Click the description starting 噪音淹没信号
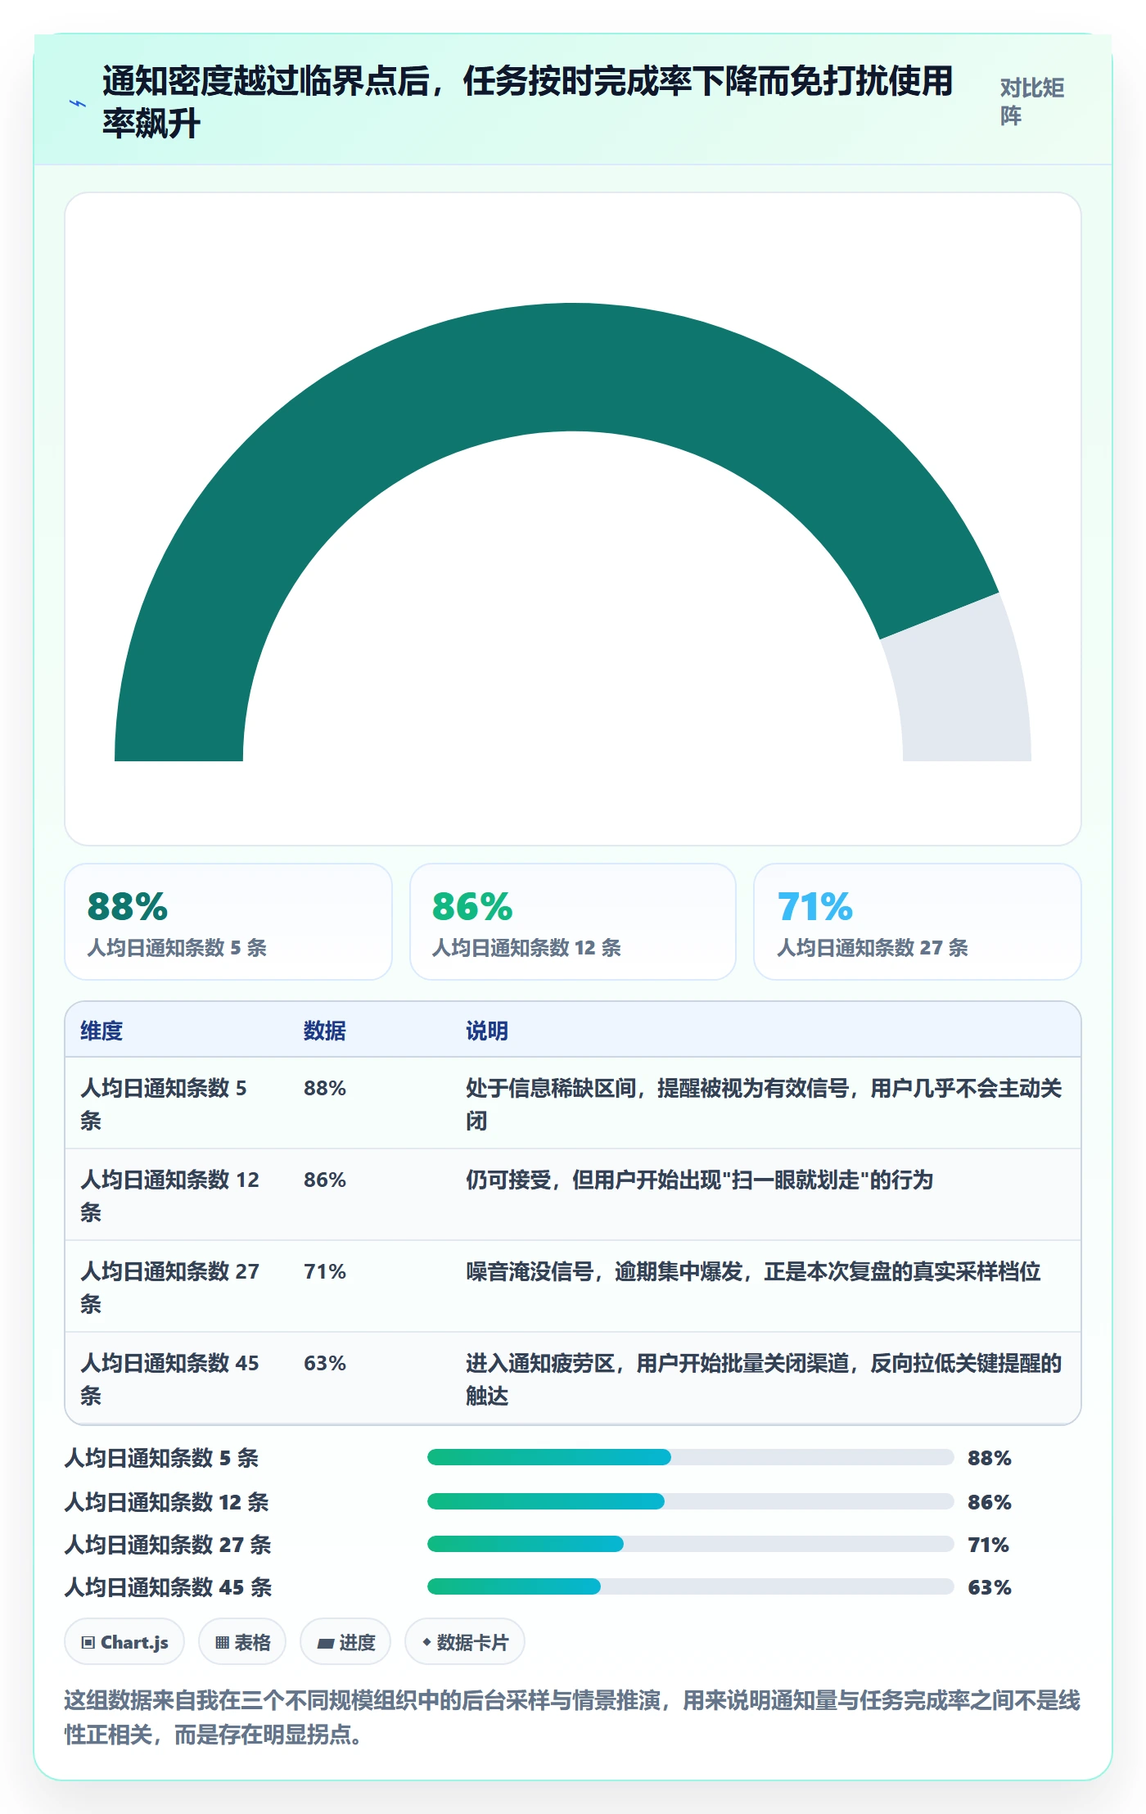Image resolution: width=1146 pixels, height=1814 pixels. (x=753, y=1271)
